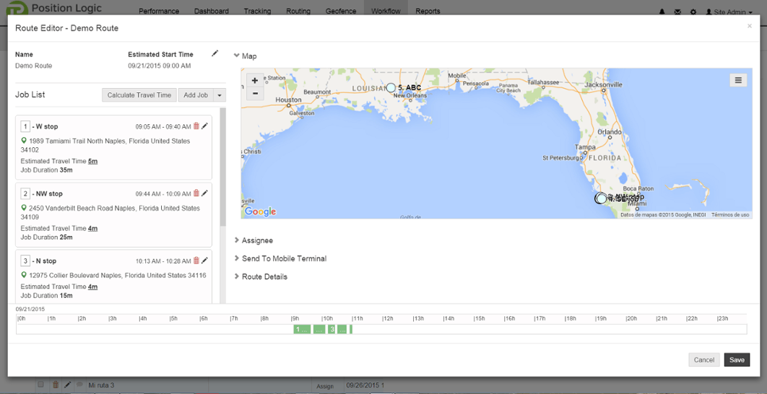
Task: Open messages envelope in the top bar
Action: [677, 12]
